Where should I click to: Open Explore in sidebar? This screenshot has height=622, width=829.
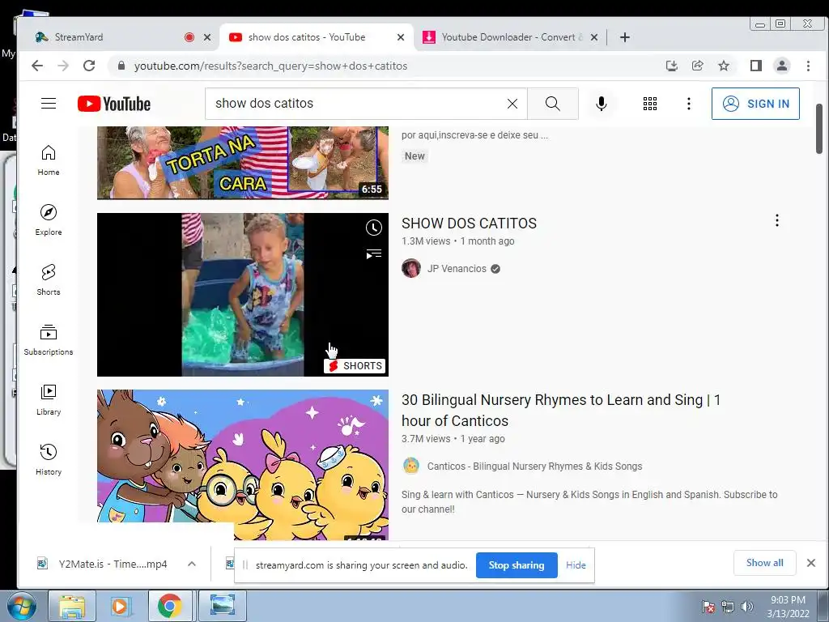49,220
